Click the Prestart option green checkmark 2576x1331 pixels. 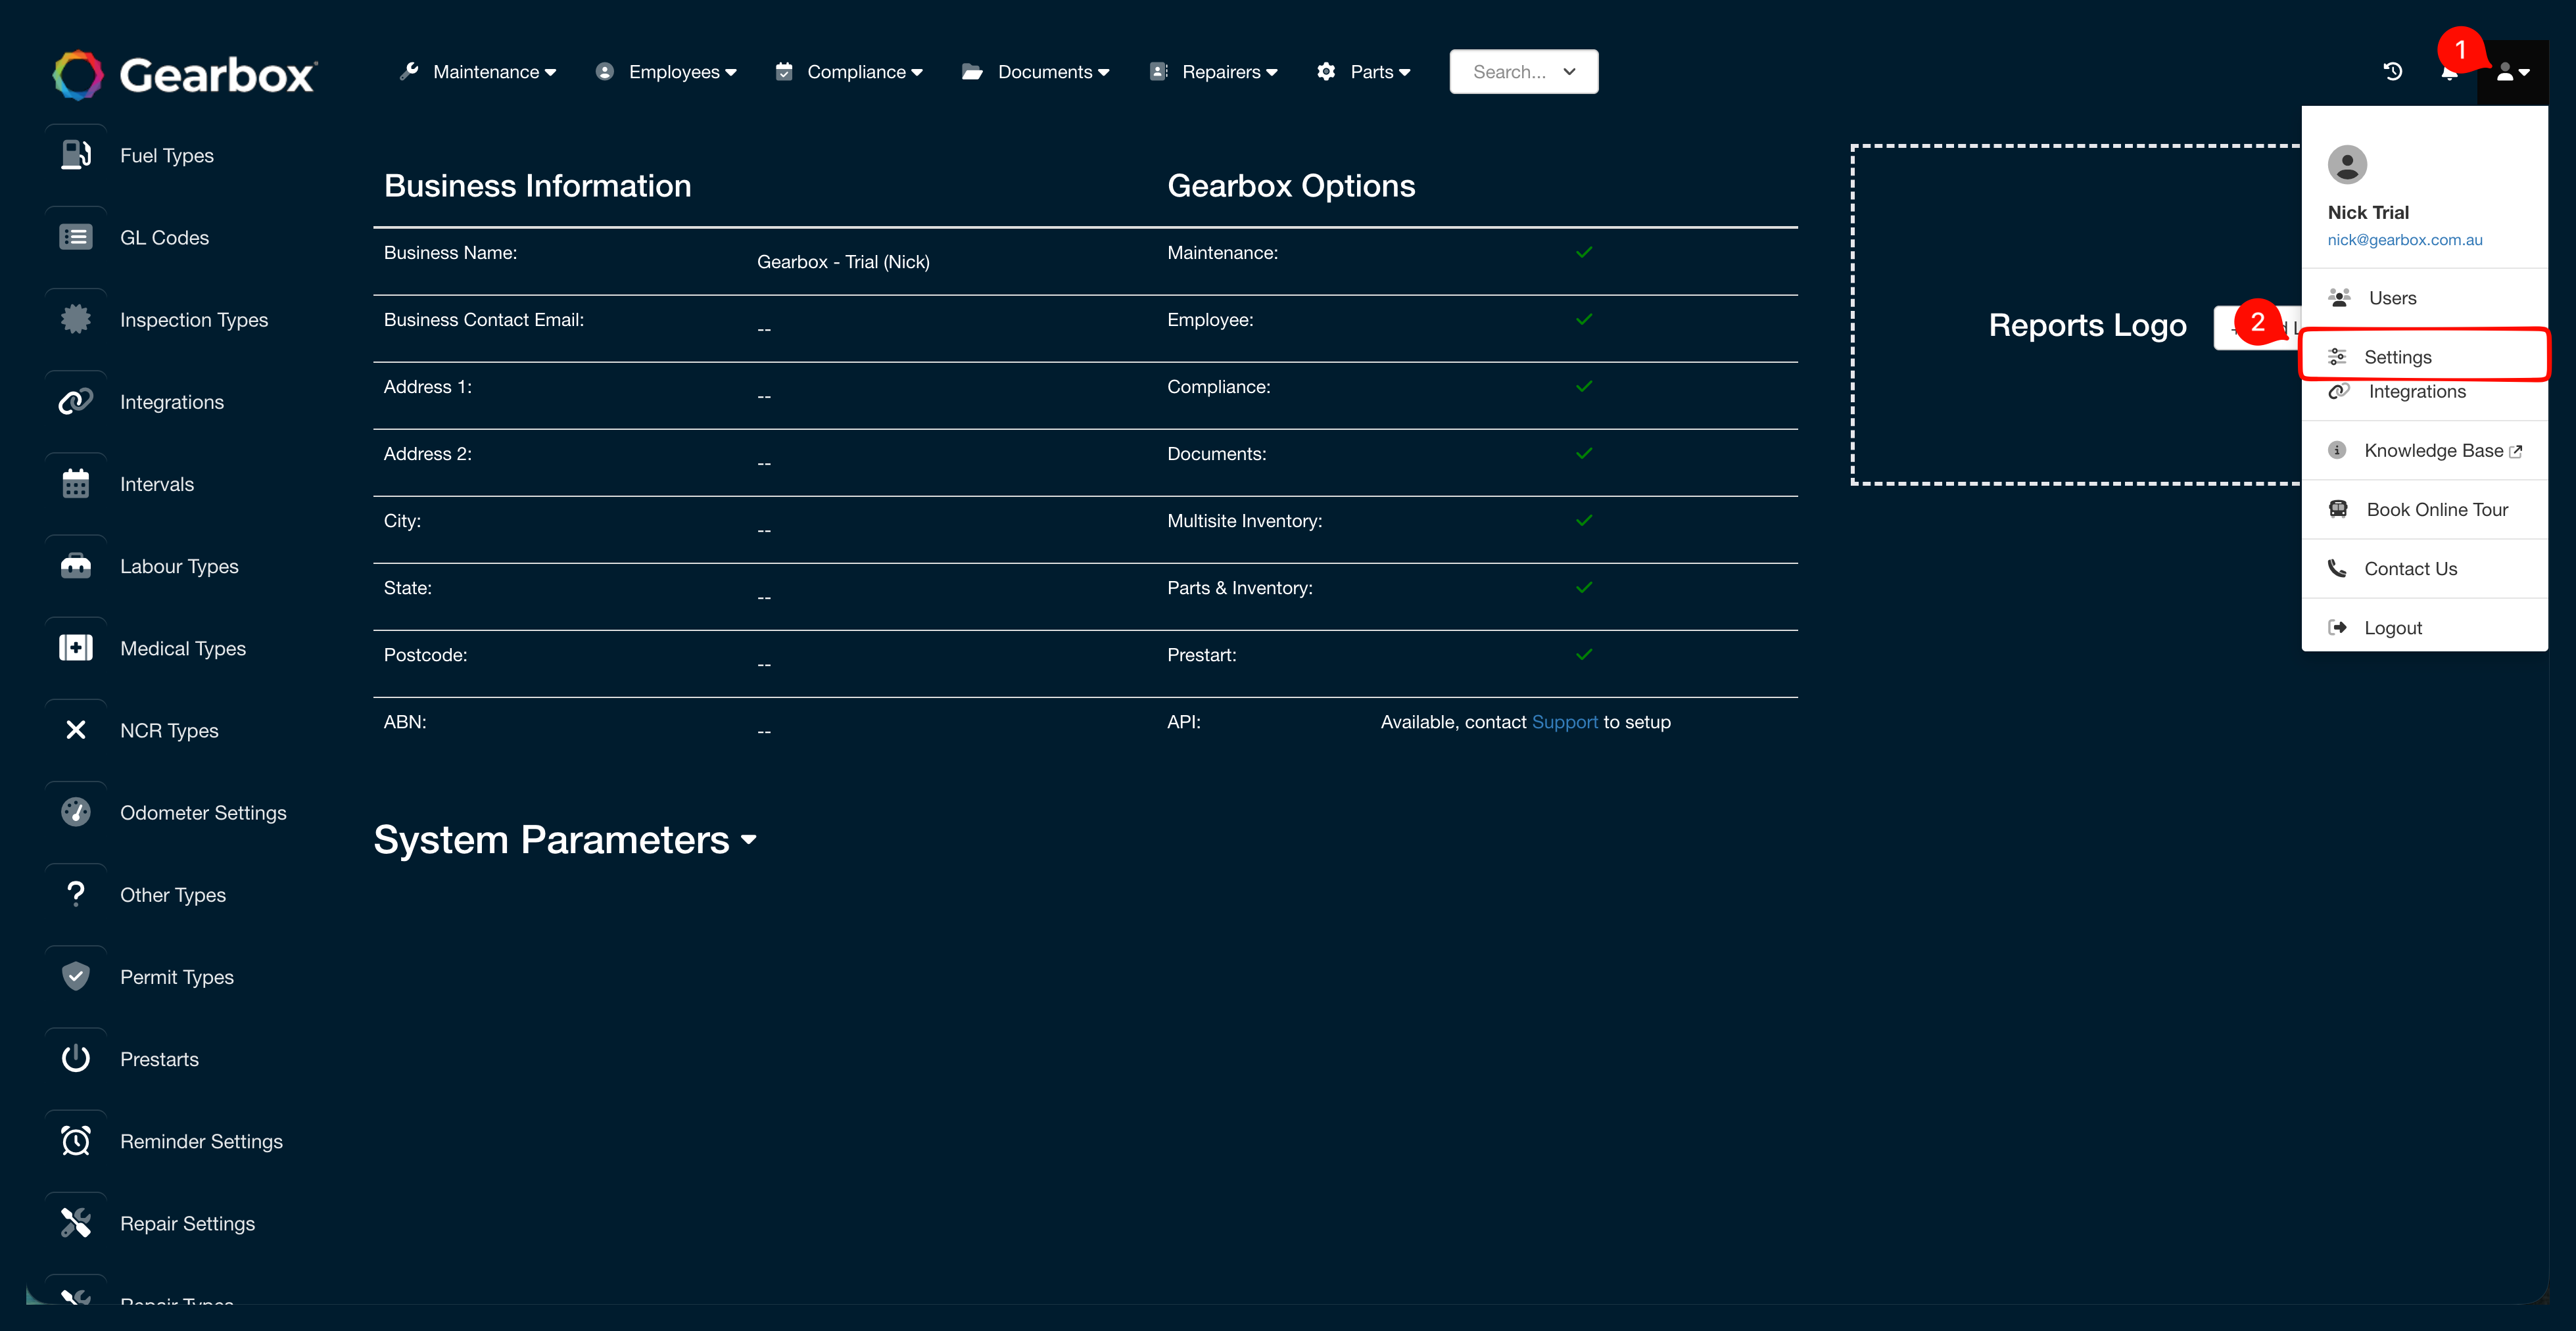[1583, 654]
